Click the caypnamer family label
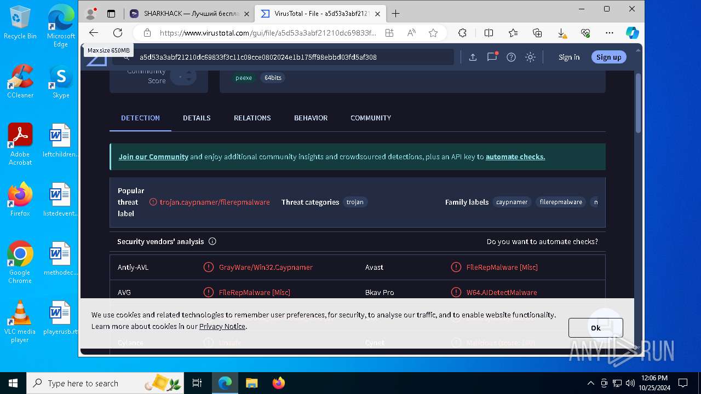Viewport: 701px width, 394px height. click(x=512, y=202)
